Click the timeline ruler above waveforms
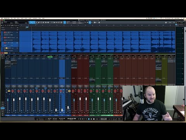Viewport: 186px width, 140px height. pyautogui.click(x=97, y=25)
